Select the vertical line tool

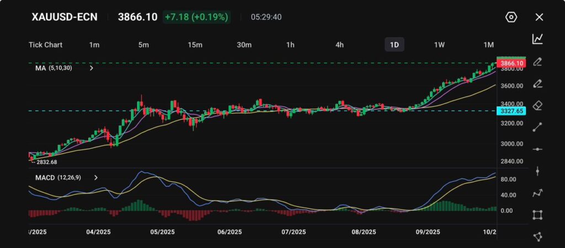point(537,171)
